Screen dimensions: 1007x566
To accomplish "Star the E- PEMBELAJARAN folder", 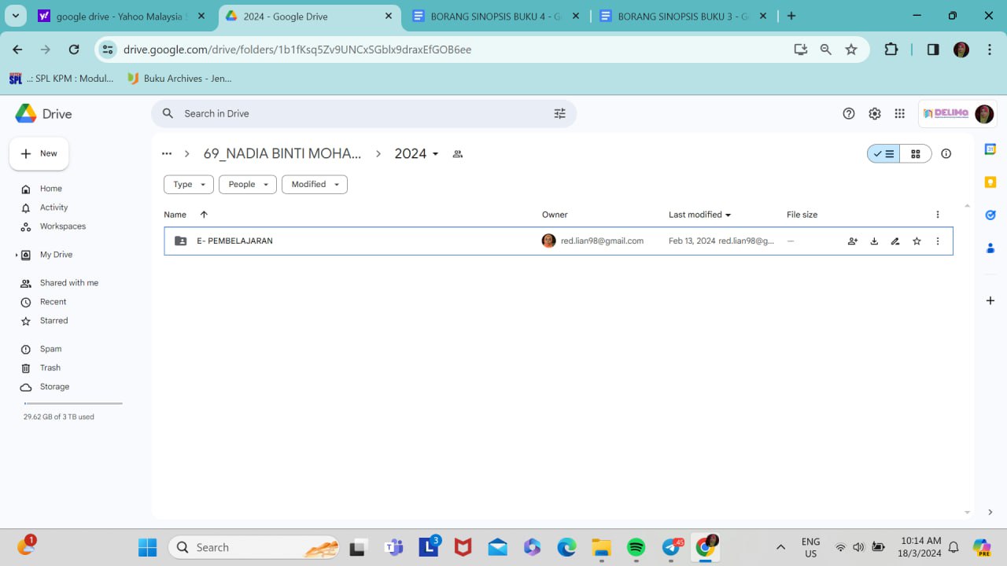I will (917, 241).
